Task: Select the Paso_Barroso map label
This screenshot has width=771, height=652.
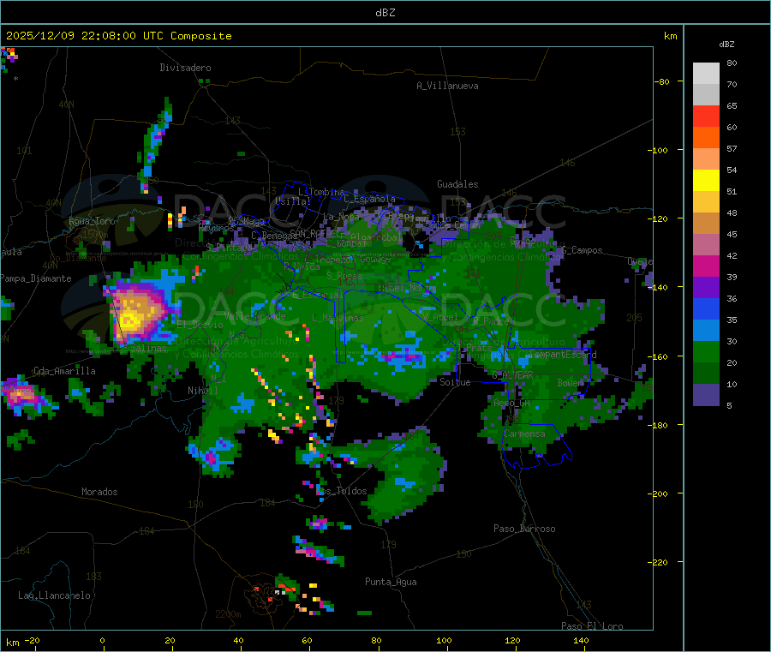Action: [x=524, y=529]
